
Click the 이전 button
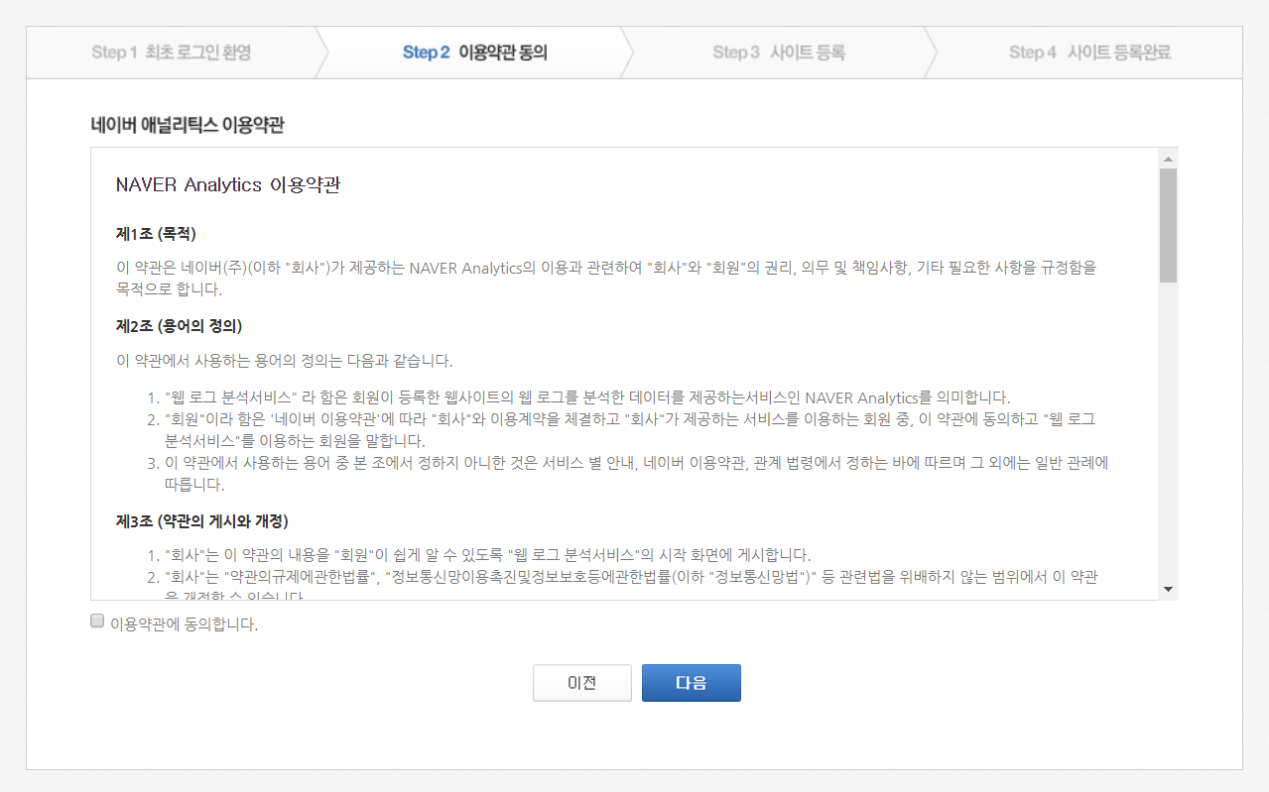[x=581, y=683]
